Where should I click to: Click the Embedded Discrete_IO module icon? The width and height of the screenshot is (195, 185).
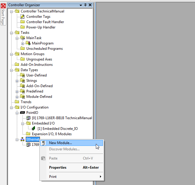(x=34, y=129)
